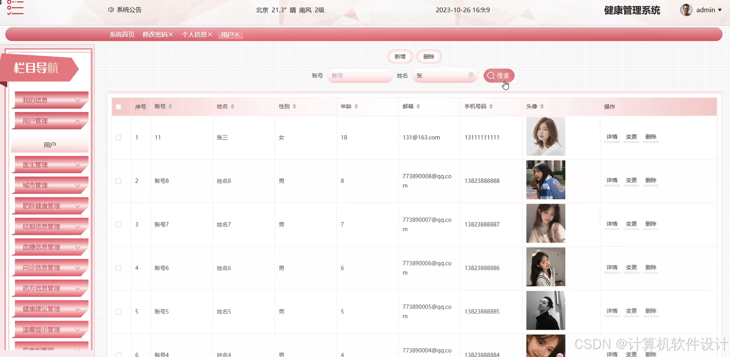Expand the 健康建议管理 menu
This screenshot has height=357, width=730.
point(51,309)
